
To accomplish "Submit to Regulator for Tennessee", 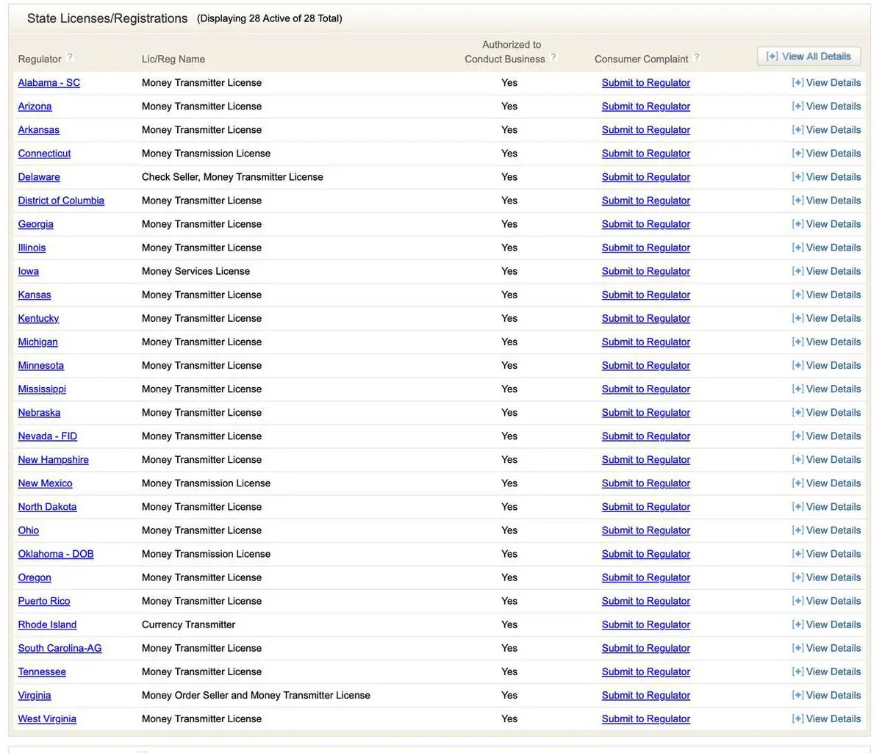I will (x=646, y=672).
